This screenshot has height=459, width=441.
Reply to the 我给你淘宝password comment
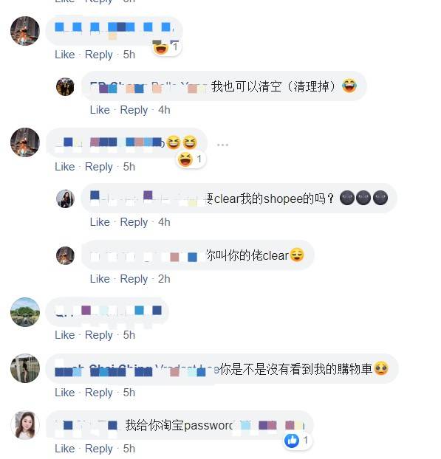99,449
